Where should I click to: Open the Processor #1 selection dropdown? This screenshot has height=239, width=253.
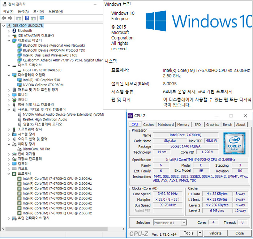point(184,223)
